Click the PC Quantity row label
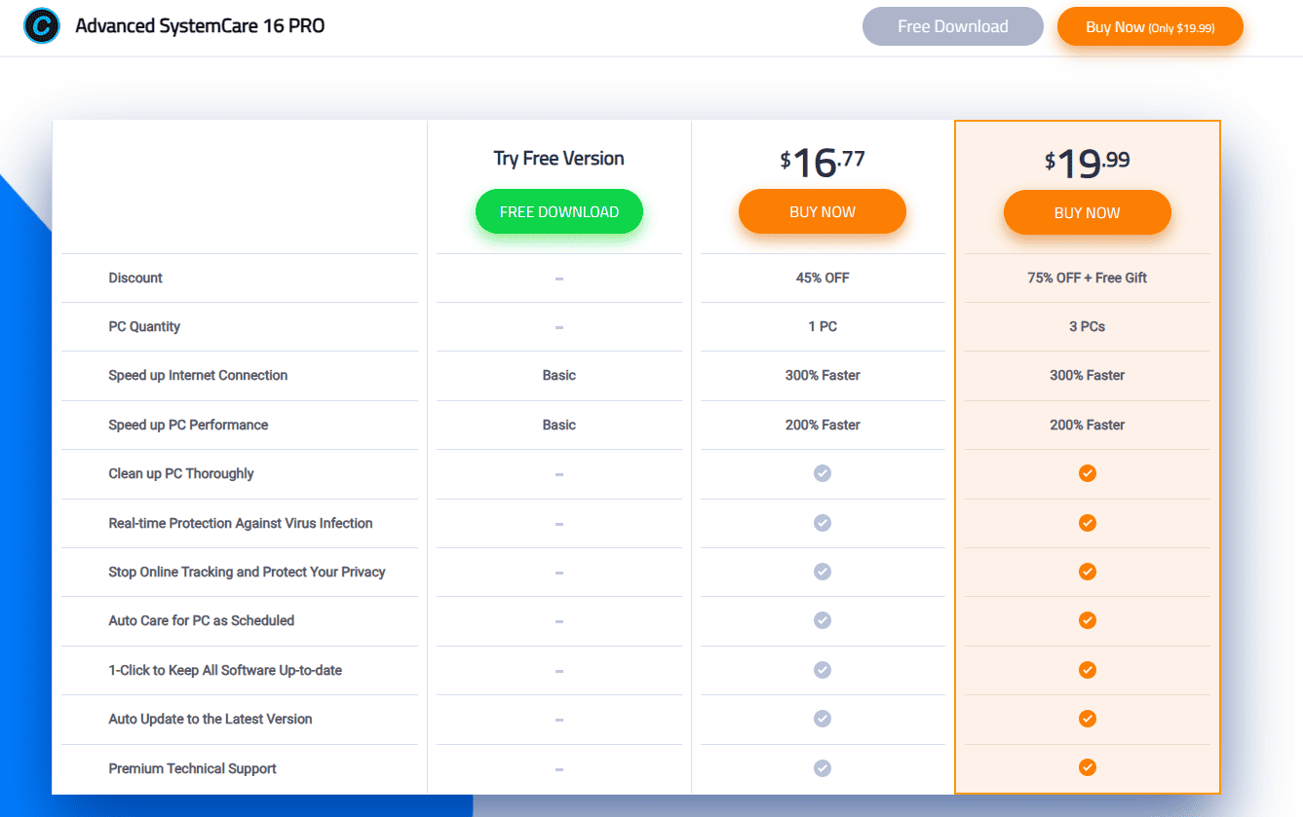 point(144,326)
